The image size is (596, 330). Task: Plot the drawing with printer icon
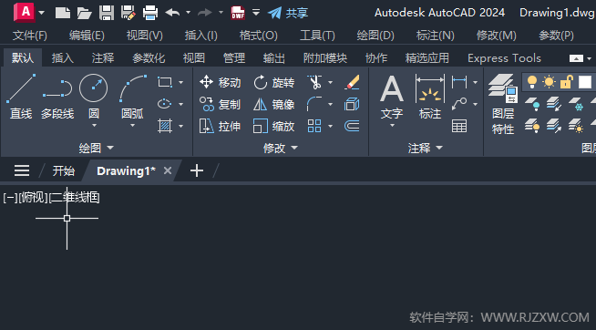pyautogui.click(x=150, y=13)
